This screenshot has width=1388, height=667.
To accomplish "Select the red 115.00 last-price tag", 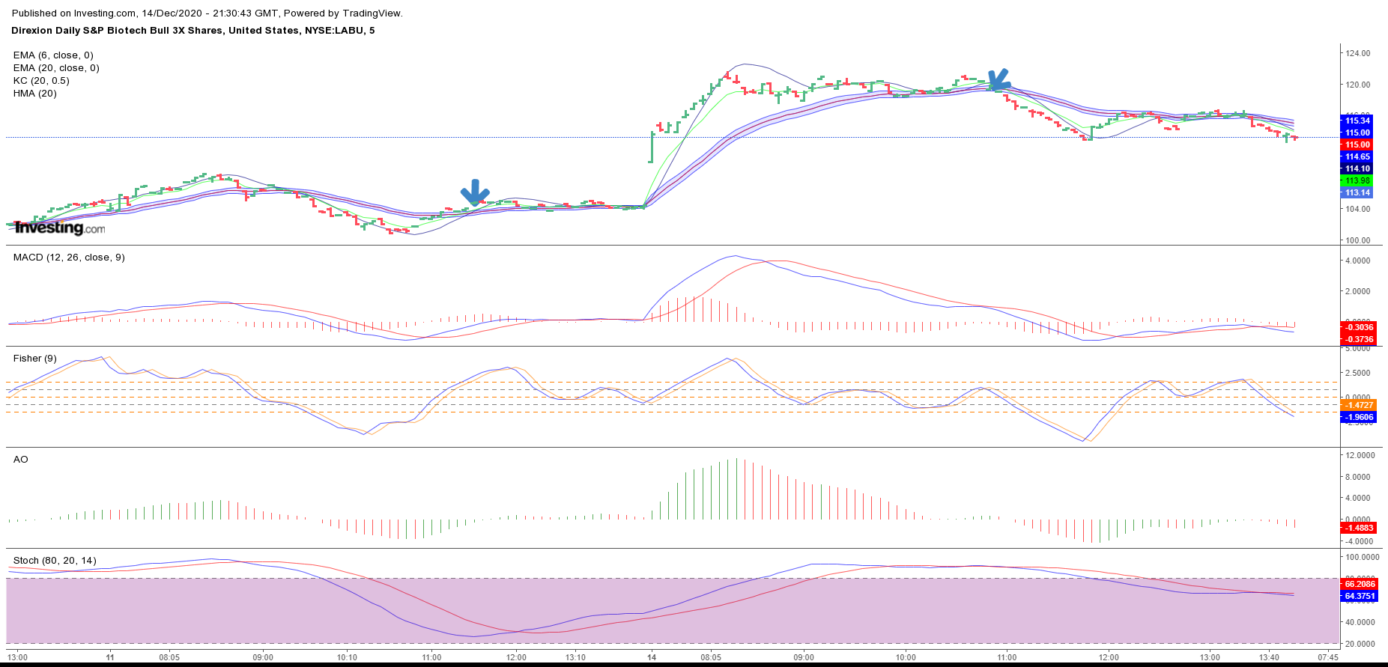I will click(1357, 144).
